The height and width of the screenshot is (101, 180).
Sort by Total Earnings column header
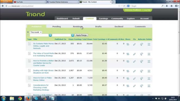coord(100,39)
